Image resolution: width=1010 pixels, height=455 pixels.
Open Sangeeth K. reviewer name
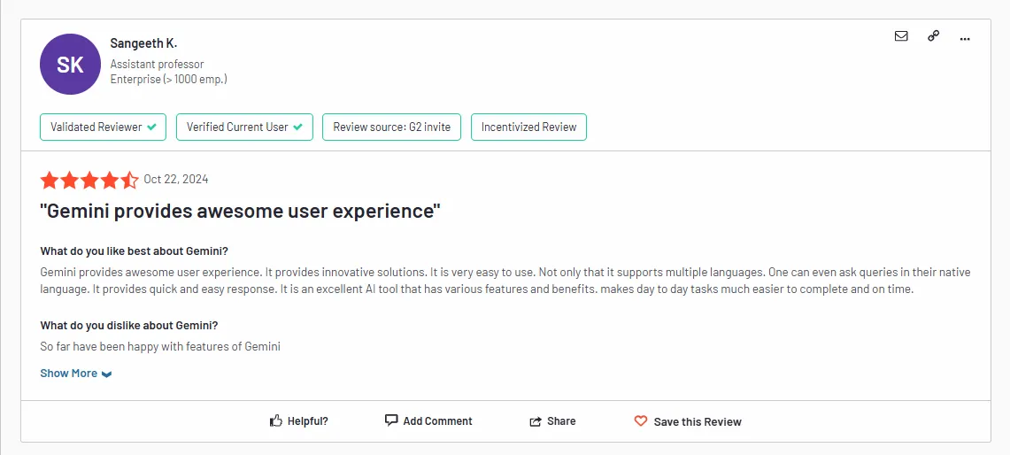point(143,43)
